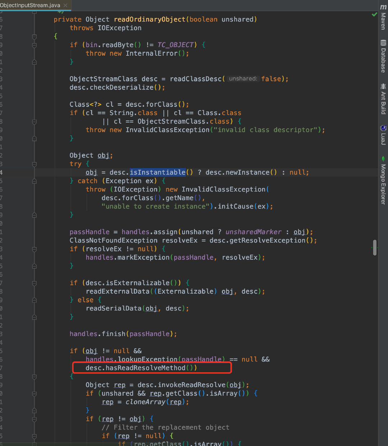Click the readSerialData call

114,309
